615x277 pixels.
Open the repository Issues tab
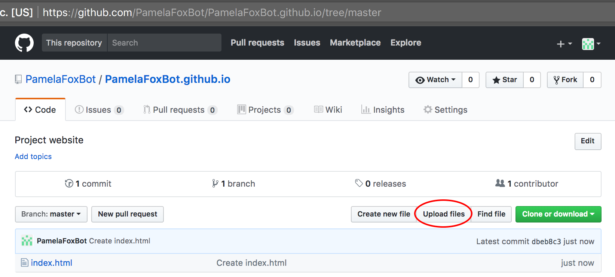tap(99, 110)
